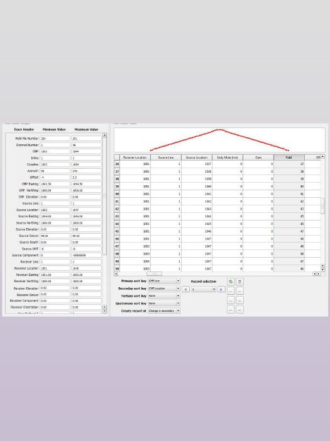Click the left scroll arrow of the table's horizontal scrollbar
Screen dimensions: 330x441
[116, 273]
